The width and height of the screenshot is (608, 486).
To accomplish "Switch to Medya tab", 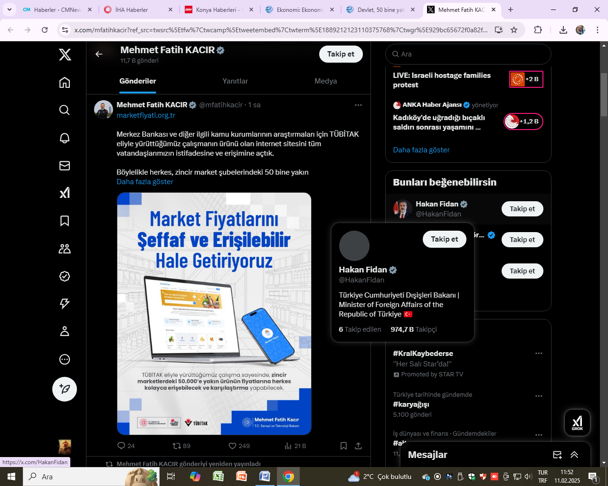I will point(326,81).
